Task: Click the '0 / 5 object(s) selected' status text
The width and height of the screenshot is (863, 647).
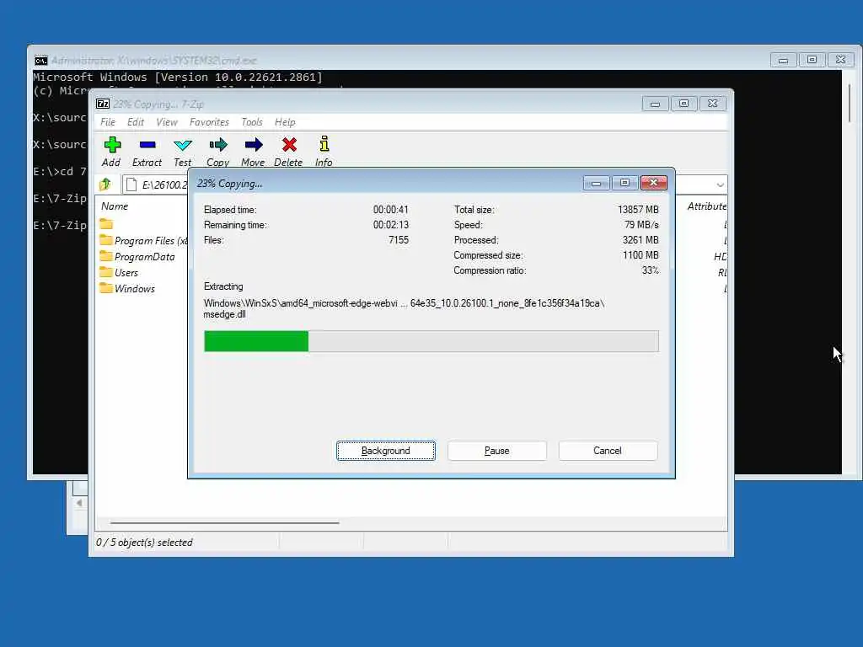Action: tap(145, 543)
